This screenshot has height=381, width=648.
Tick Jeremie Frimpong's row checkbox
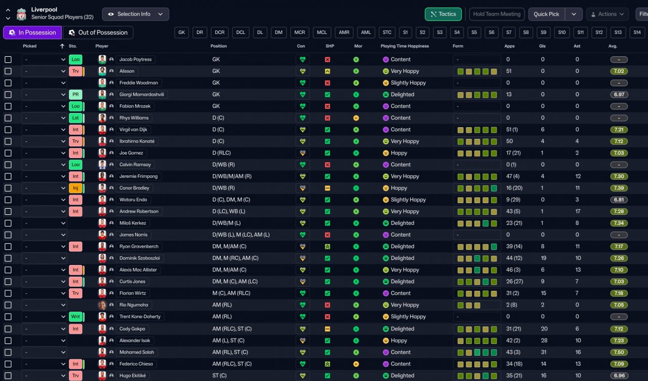click(8, 176)
